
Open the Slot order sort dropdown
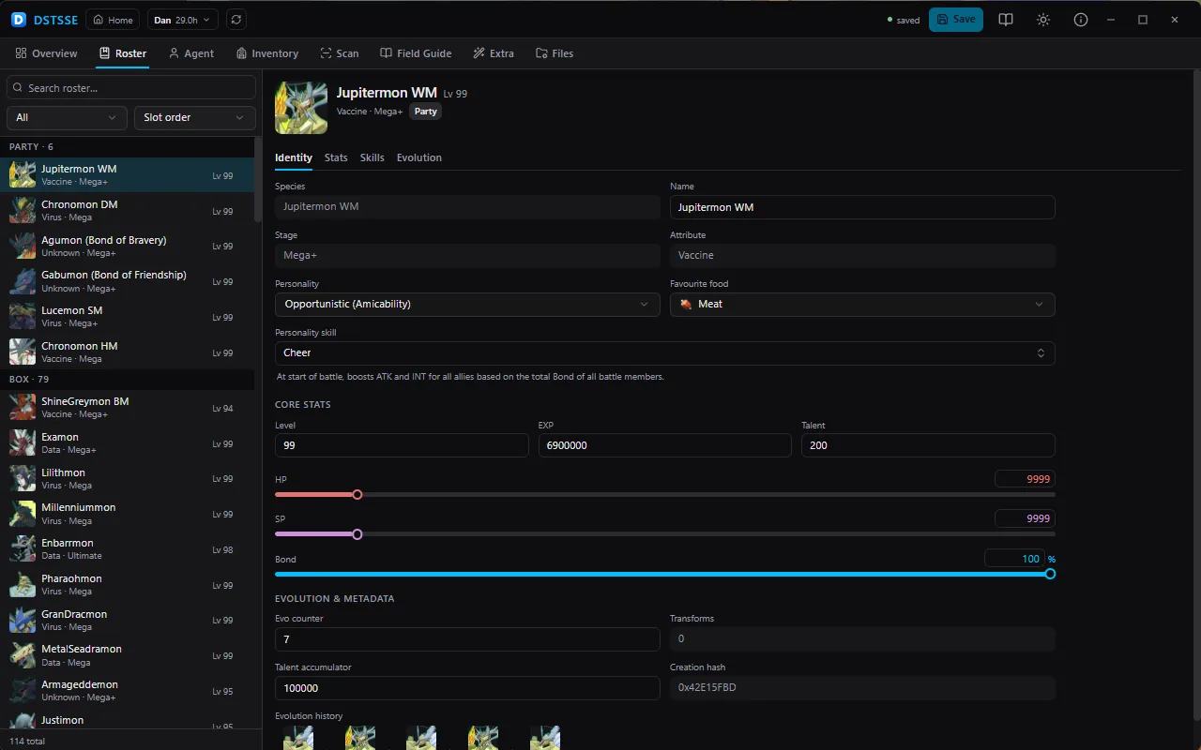pos(195,117)
